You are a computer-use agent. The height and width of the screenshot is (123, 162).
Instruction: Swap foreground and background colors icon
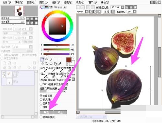pos(73,58)
